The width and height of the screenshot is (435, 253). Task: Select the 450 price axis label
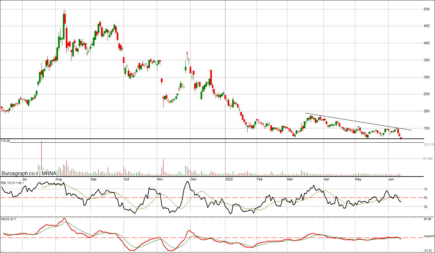tap(426, 26)
